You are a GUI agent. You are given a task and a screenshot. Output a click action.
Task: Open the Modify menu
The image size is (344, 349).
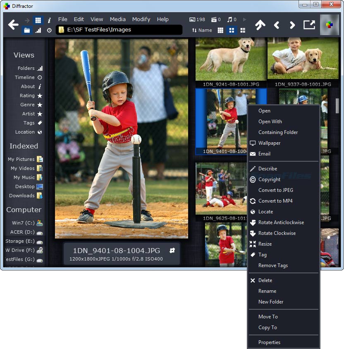pyautogui.click(x=141, y=19)
